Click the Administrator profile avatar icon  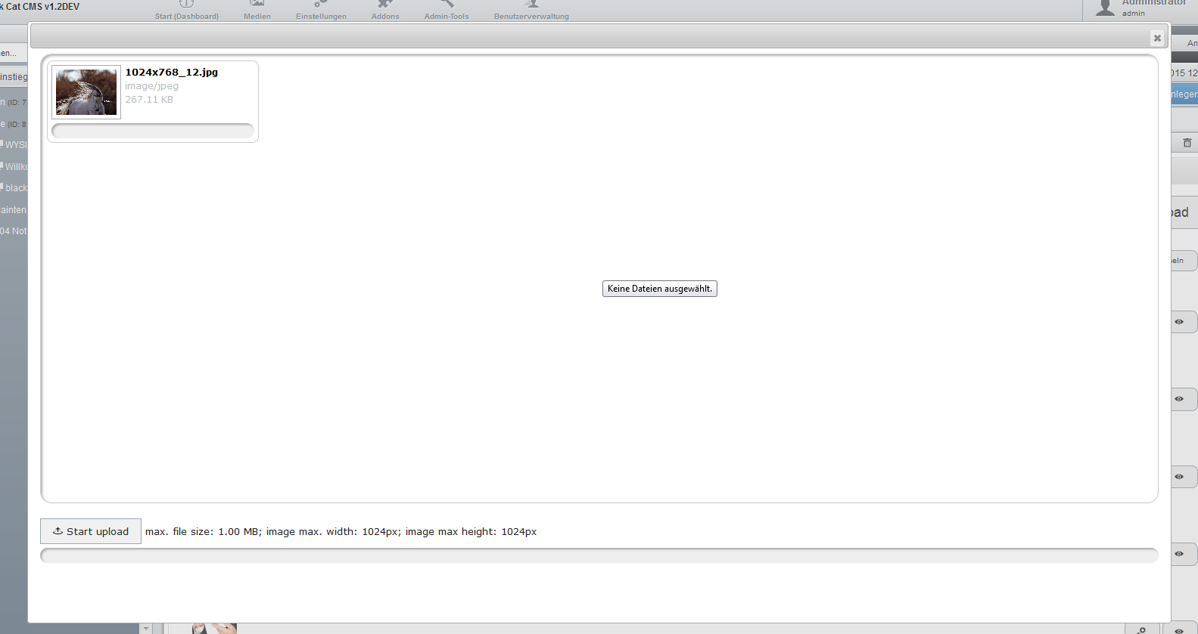pos(1106,8)
